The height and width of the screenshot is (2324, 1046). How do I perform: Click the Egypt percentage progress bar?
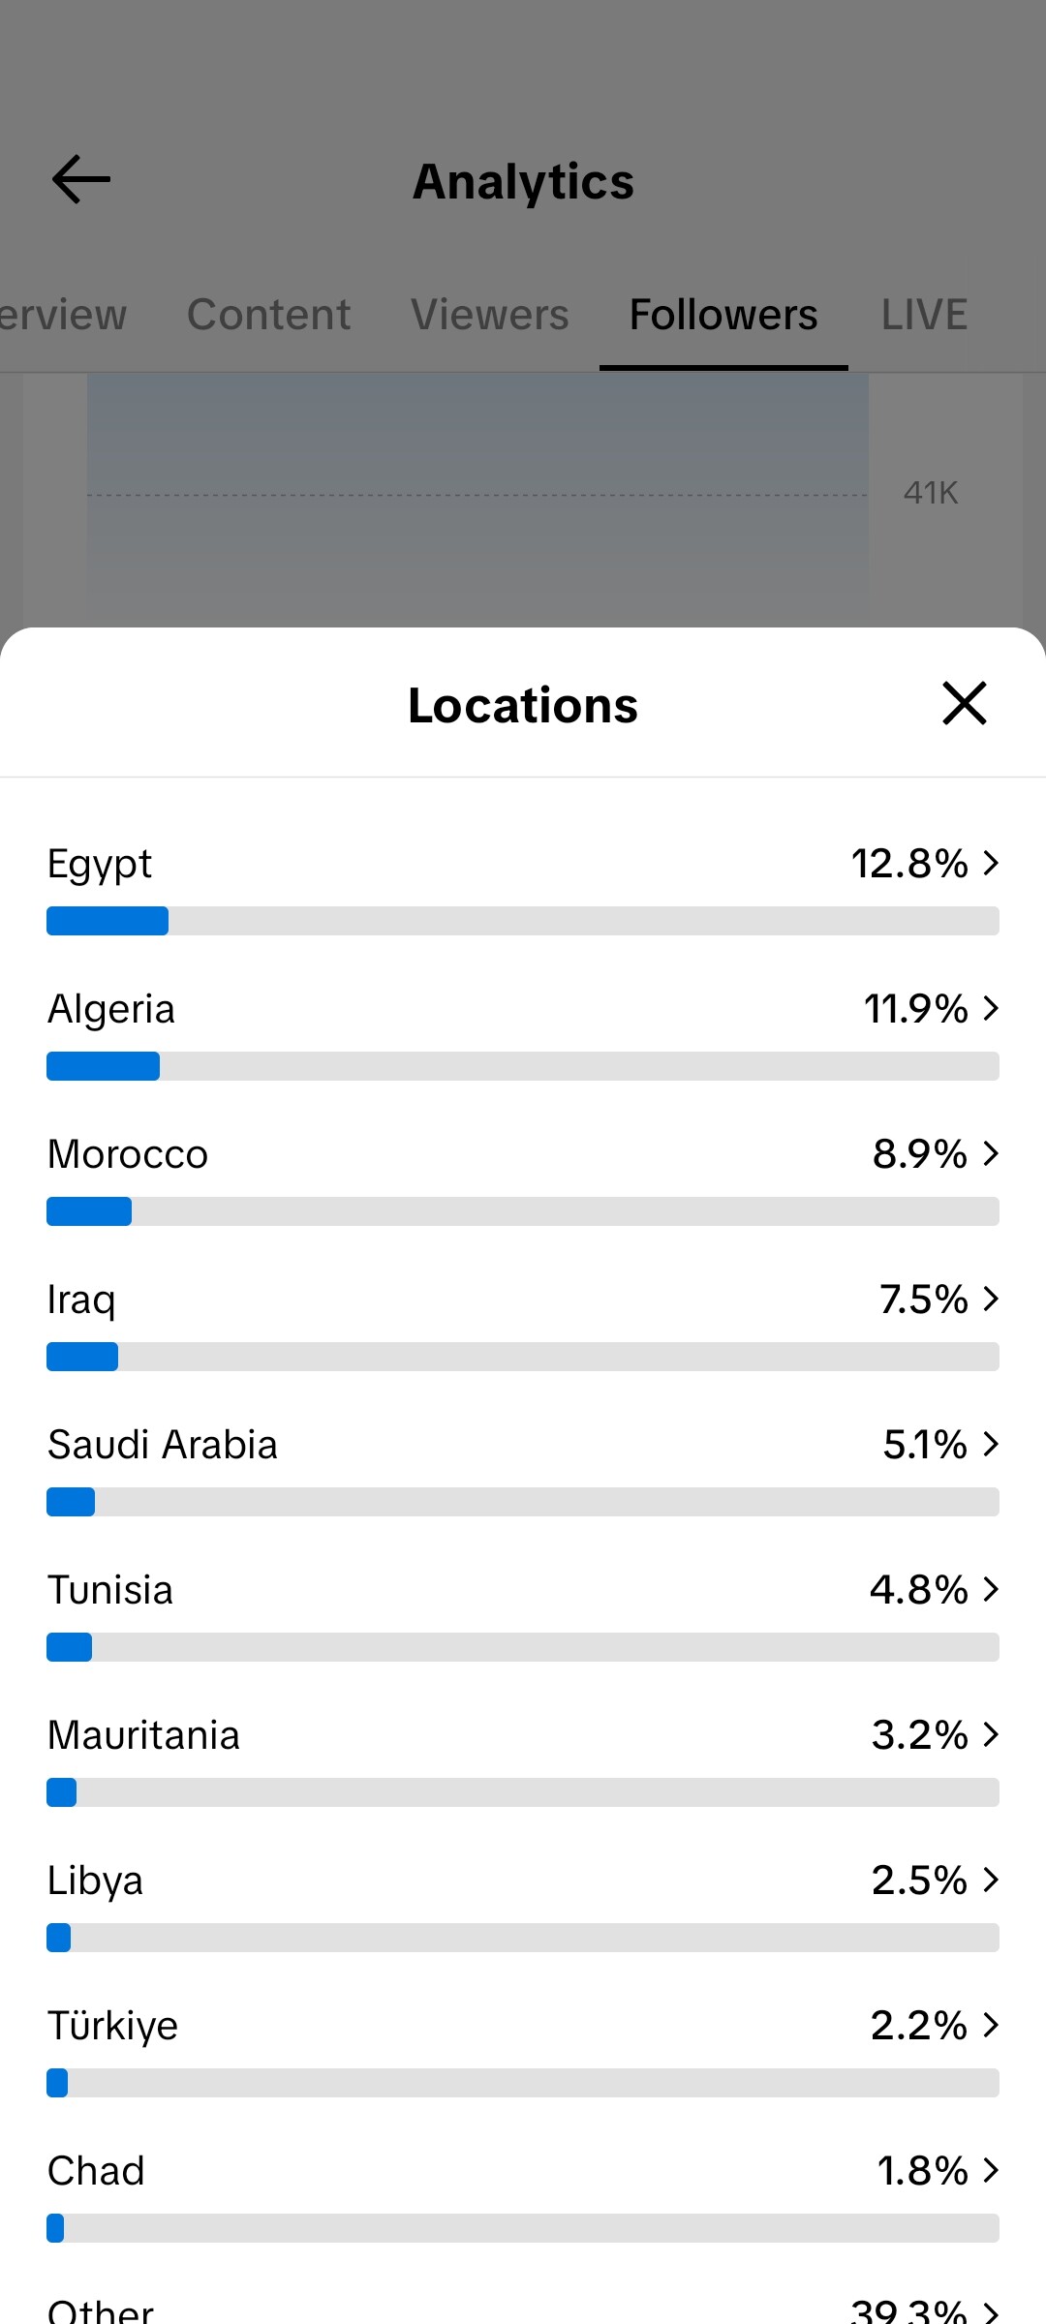(523, 921)
